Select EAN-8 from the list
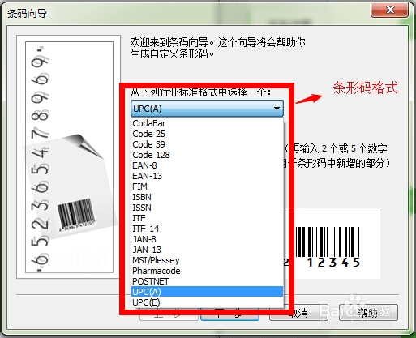The width and height of the screenshot is (416, 338). [207, 165]
